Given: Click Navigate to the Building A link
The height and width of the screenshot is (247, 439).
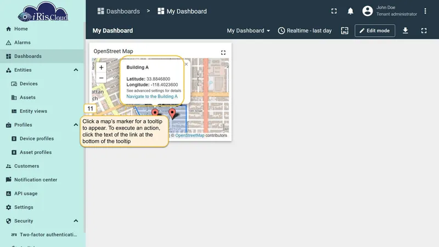Looking at the screenshot, I should (x=152, y=97).
